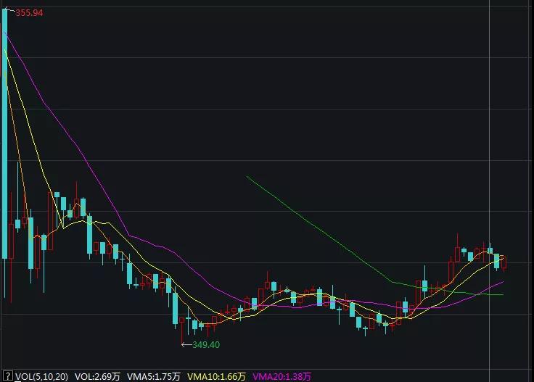Select the VMA5:1.75万 readout
The width and height of the screenshot is (534, 382).
(154, 376)
